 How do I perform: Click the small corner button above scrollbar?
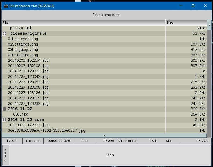pos(209,24)
